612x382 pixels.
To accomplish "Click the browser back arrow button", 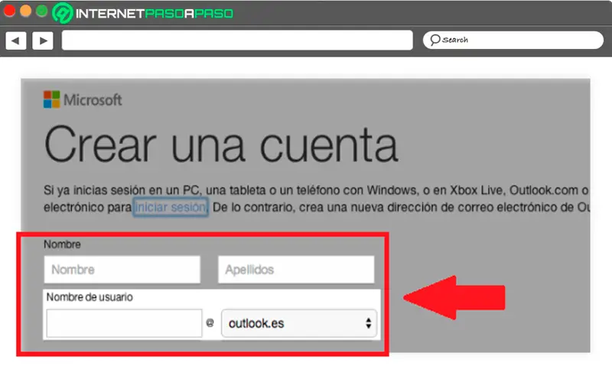I will pyautogui.click(x=16, y=40).
